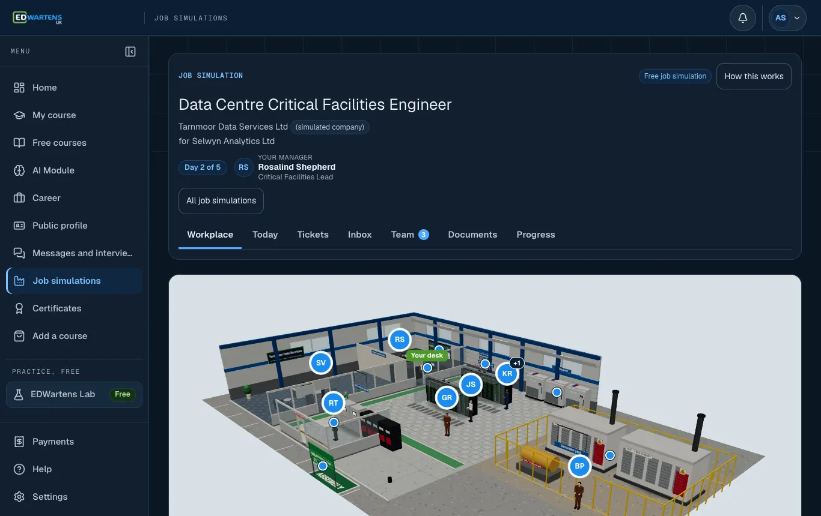
Task: Click the EDWartens UK logo
Action: [37, 18]
